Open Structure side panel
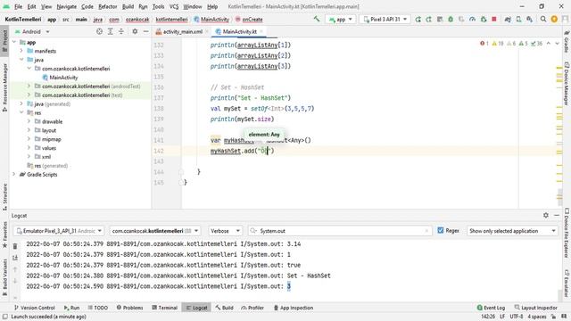The height and width of the screenshot is (321, 571). tap(4, 196)
